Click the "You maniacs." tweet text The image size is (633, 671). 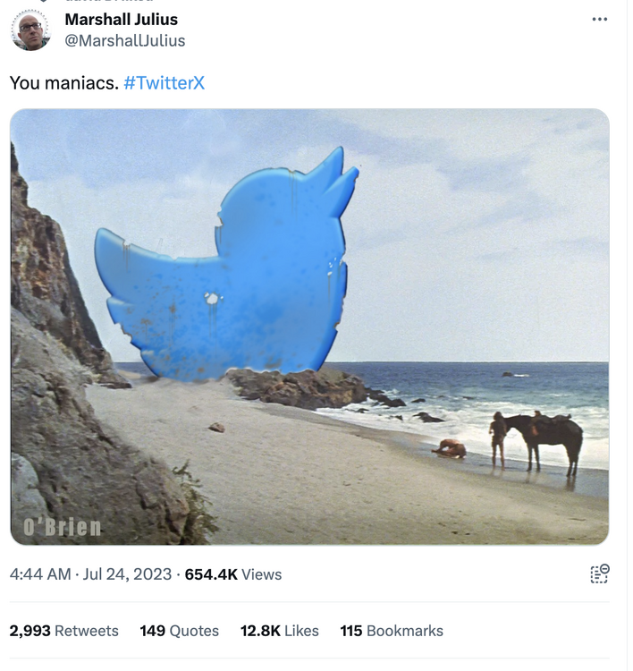(x=63, y=83)
